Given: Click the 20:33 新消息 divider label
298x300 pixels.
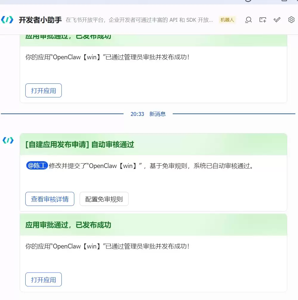Looking at the screenshot, I should tap(148, 114).
